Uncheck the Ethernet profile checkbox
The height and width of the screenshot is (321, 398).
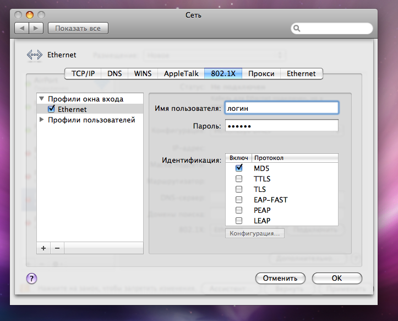click(51, 109)
